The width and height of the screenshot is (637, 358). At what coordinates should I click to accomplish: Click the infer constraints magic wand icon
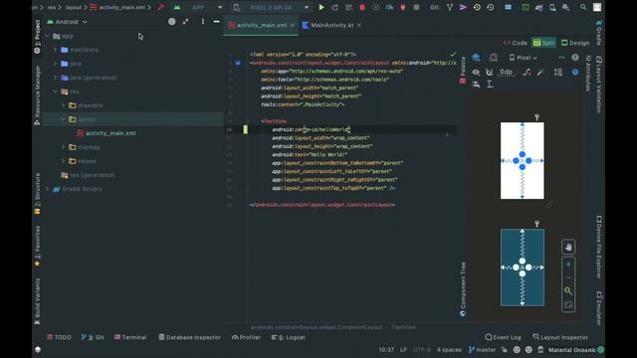(539, 73)
